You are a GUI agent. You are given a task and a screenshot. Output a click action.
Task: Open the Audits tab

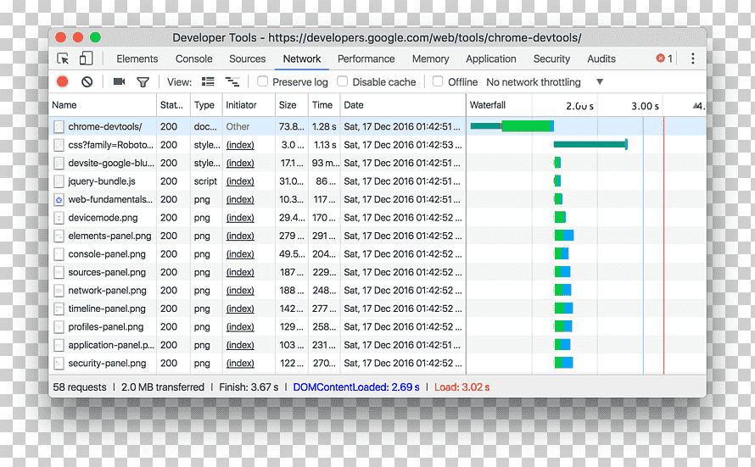click(x=601, y=58)
